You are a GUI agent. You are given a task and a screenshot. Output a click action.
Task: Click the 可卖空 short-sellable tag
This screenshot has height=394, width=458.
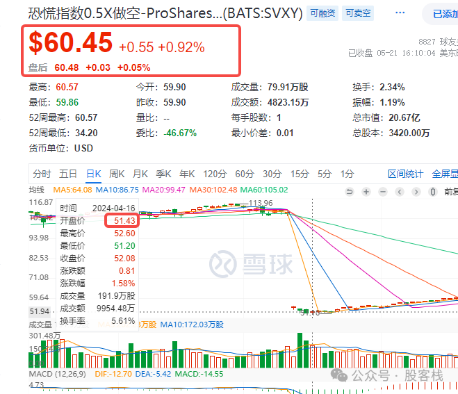click(358, 13)
